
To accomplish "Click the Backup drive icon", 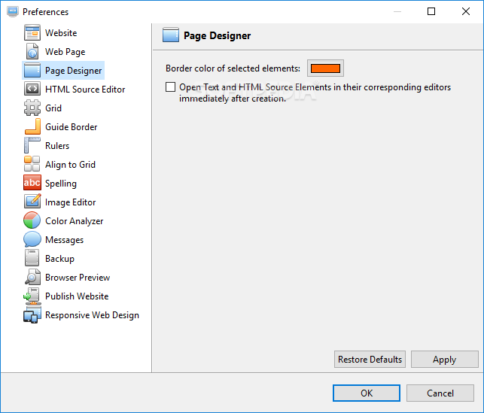I will [x=32, y=258].
